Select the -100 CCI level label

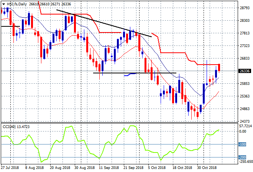[x=242, y=144]
